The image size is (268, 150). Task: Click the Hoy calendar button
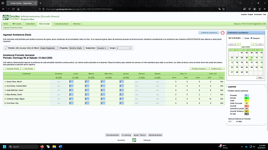point(260,77)
